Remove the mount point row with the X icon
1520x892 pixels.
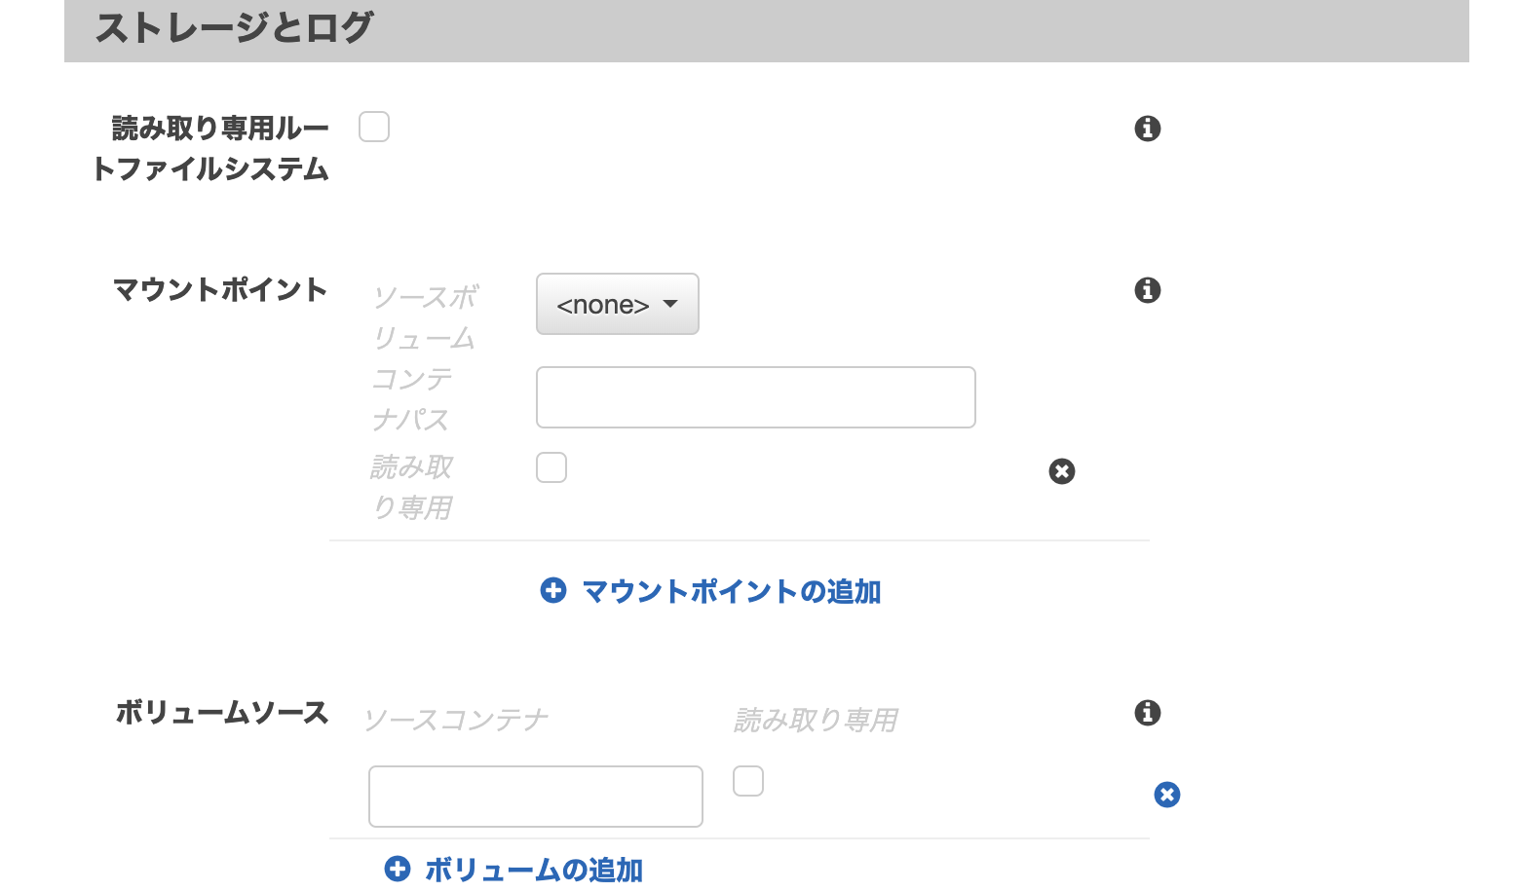pyautogui.click(x=1062, y=471)
